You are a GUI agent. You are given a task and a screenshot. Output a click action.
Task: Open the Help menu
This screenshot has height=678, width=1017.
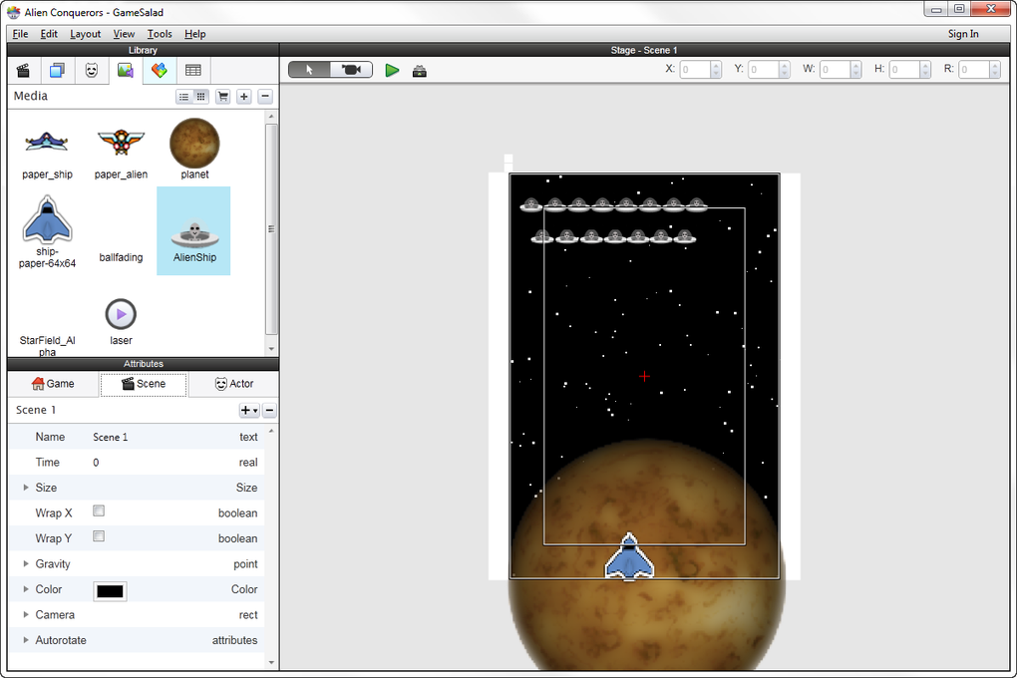click(x=194, y=34)
